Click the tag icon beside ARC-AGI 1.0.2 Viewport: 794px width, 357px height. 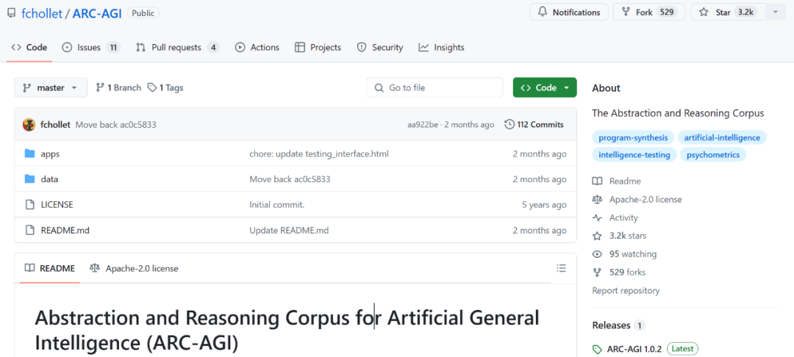pyautogui.click(x=598, y=349)
